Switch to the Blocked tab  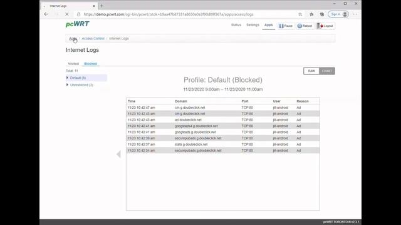[90, 64]
